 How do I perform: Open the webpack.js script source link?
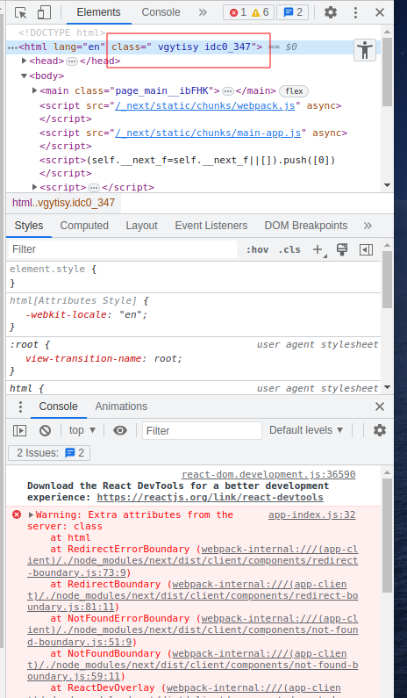(205, 106)
